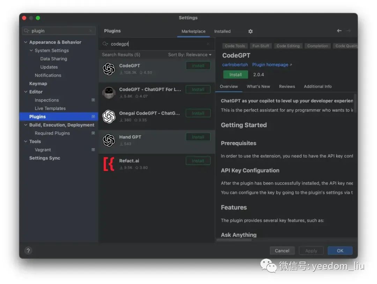Select the Plugins tree item

pyautogui.click(x=59, y=117)
